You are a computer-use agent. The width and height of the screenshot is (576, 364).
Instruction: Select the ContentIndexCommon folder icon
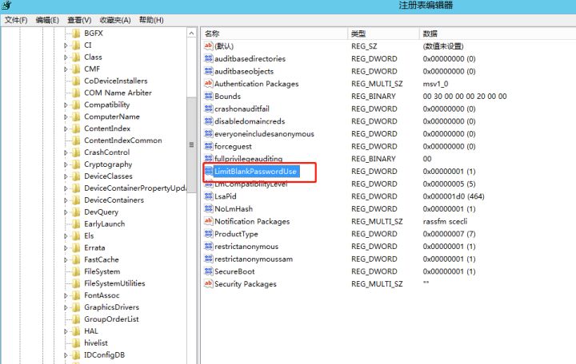(76, 140)
